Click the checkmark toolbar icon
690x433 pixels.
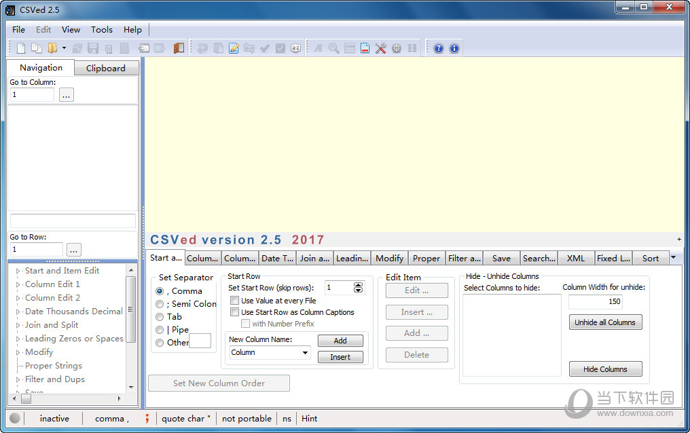click(x=264, y=48)
